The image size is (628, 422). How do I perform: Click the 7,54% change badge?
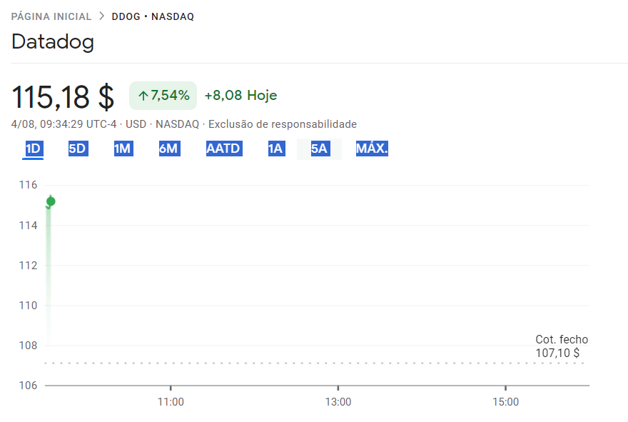[x=163, y=96]
